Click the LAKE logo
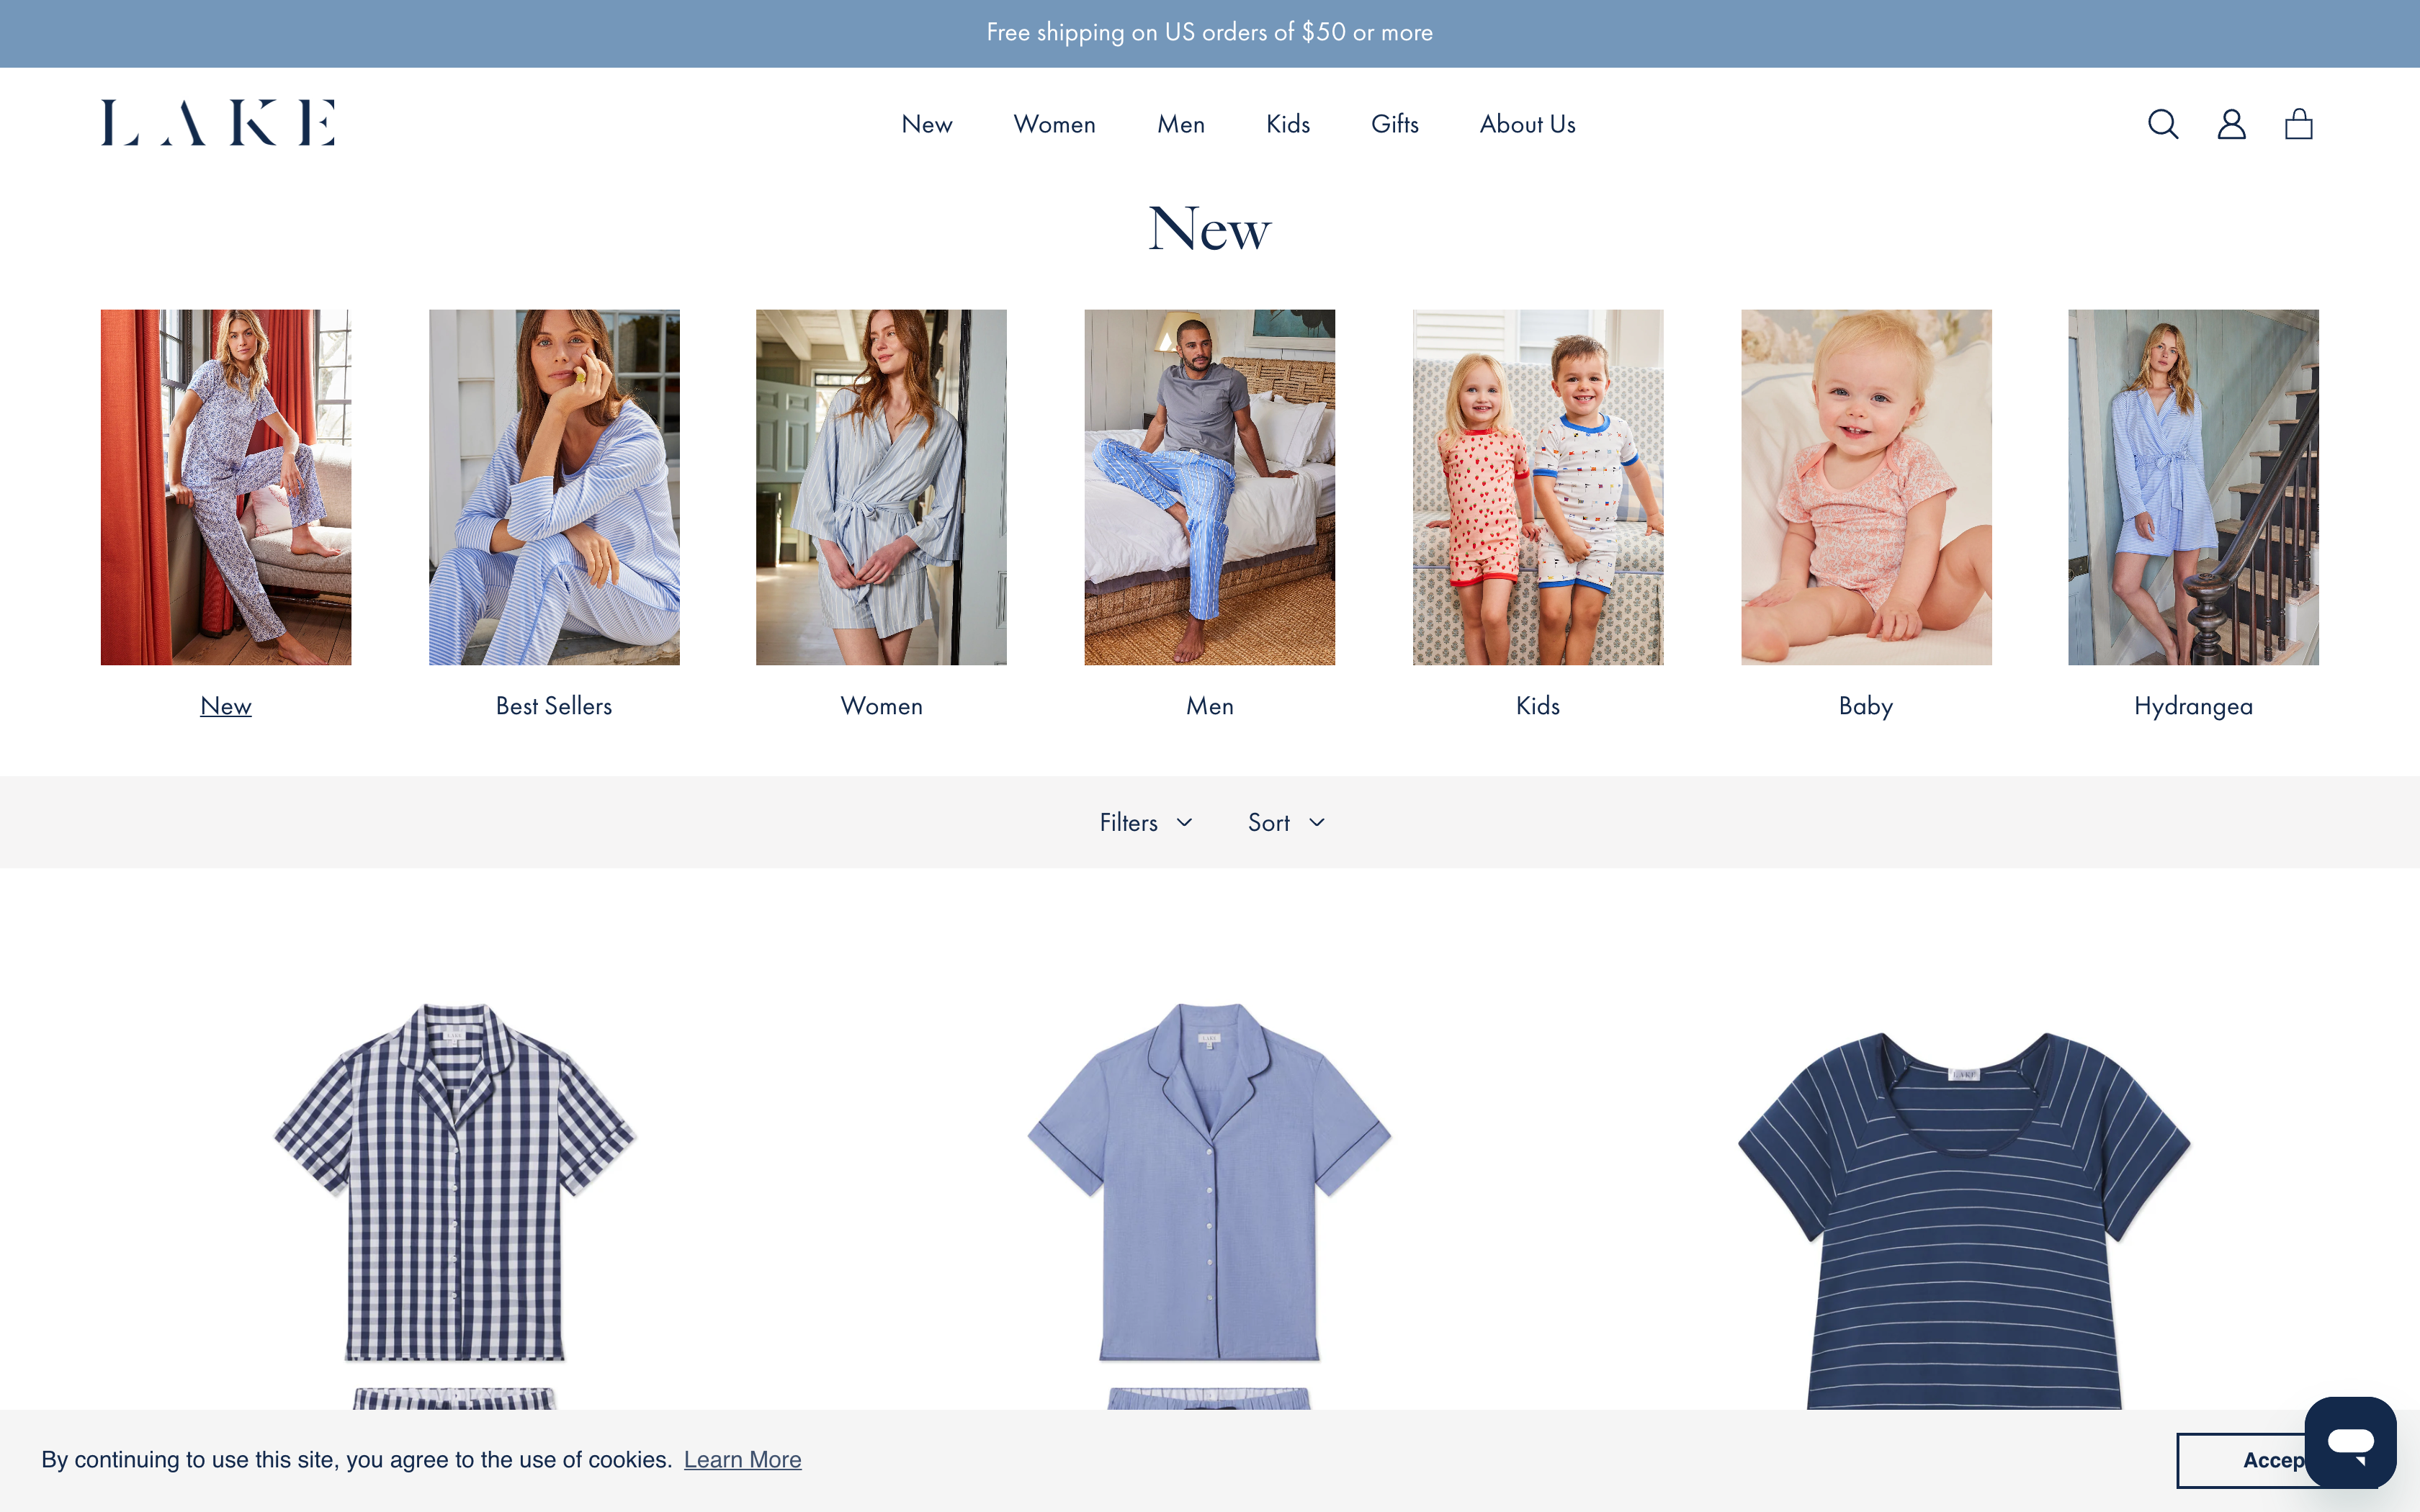The width and height of the screenshot is (2420, 1512). 218,123
